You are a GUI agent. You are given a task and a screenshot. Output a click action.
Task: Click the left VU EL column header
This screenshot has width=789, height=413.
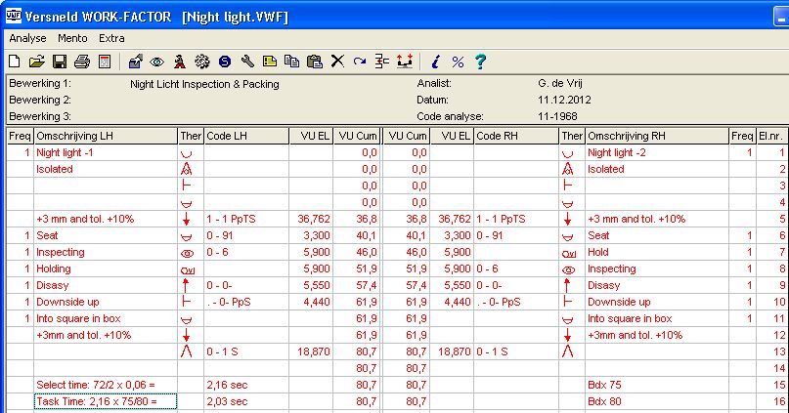pyautogui.click(x=311, y=136)
